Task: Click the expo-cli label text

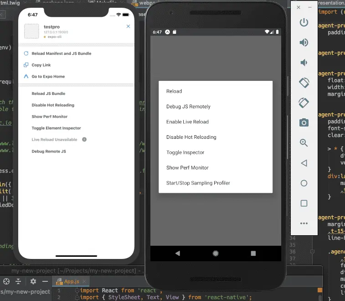Action: click(55, 37)
